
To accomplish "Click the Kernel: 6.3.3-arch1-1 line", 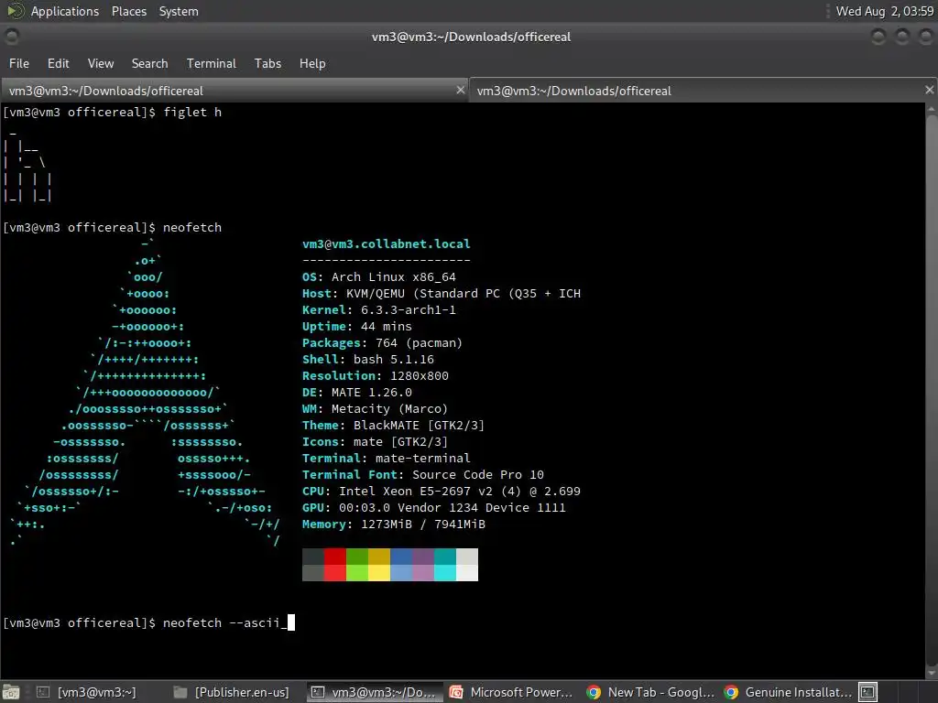I will 378,309.
